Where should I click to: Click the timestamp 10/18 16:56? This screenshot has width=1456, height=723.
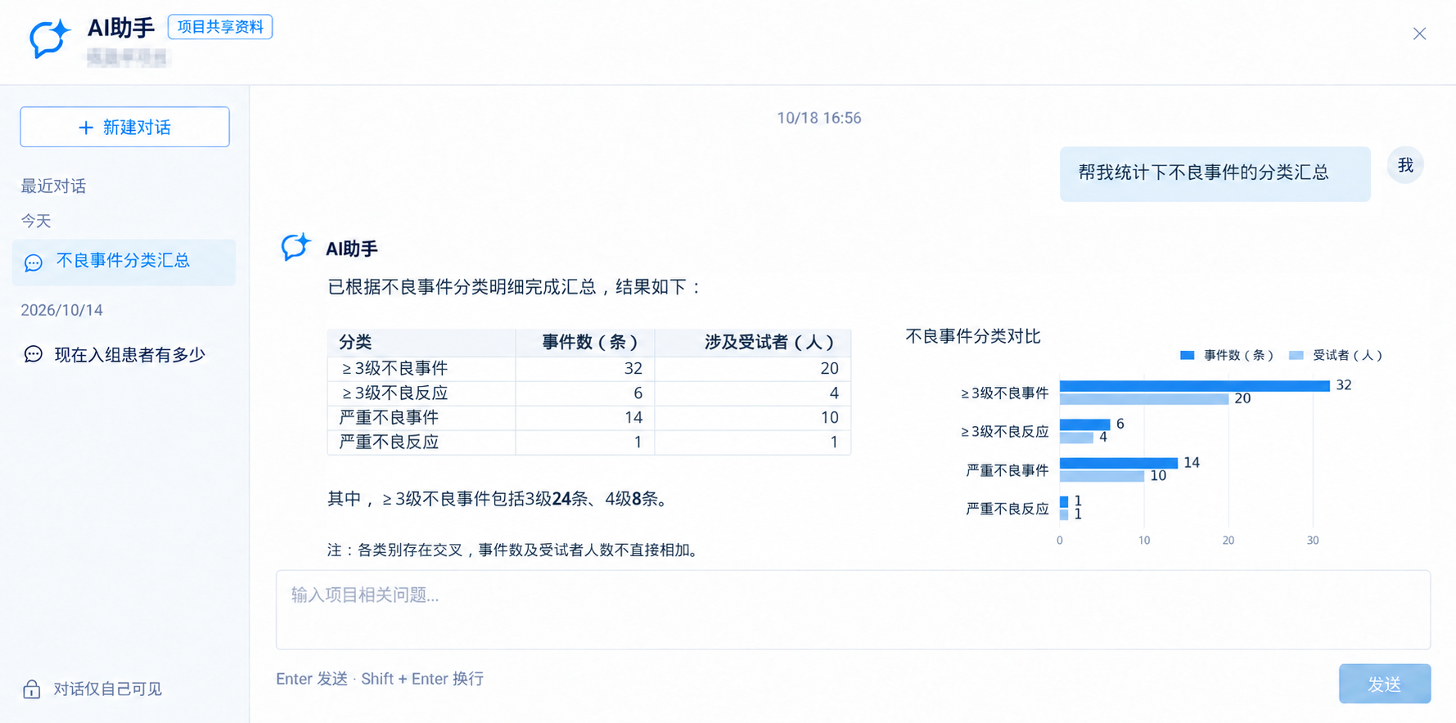click(818, 118)
